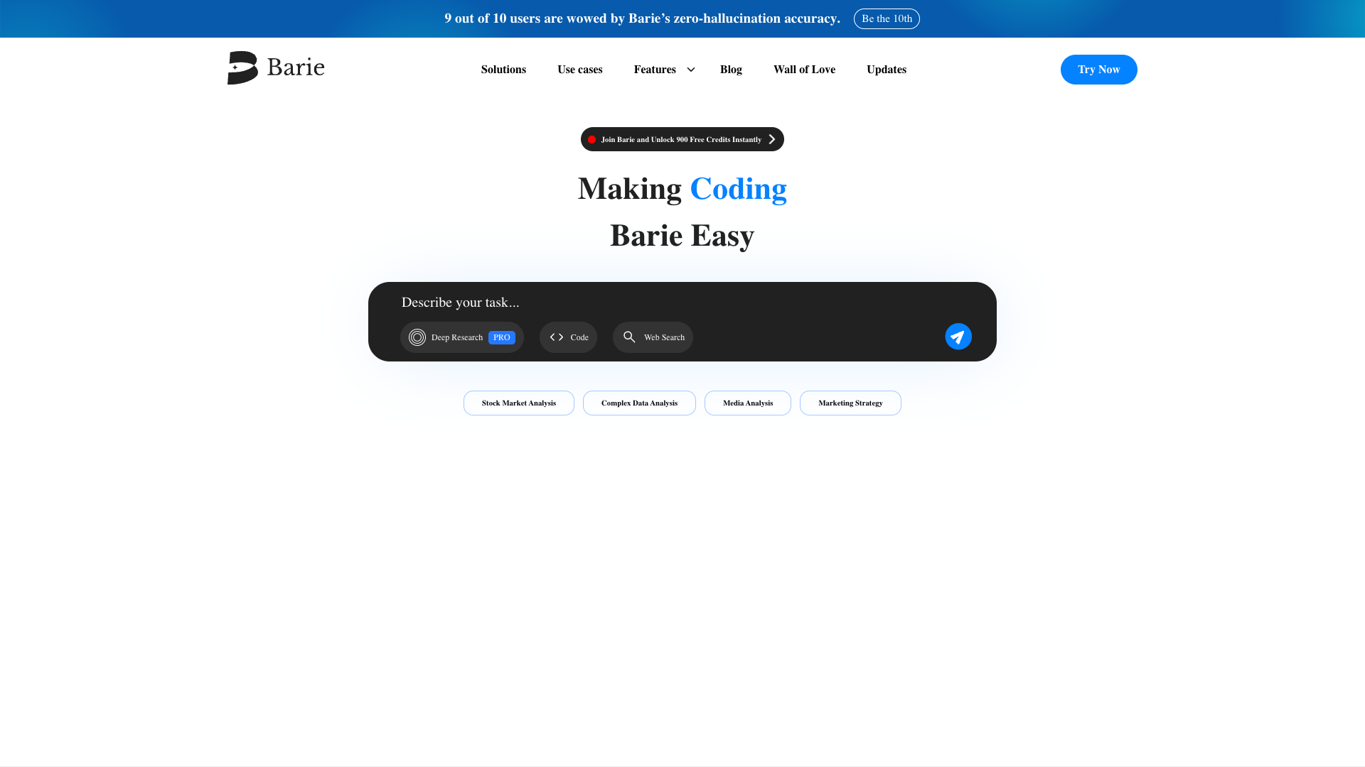1365x767 pixels.
Task: Send the task with paper plane button
Action: pos(958,337)
